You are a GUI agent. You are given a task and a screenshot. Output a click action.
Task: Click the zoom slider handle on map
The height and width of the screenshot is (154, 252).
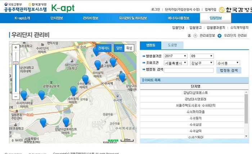point(16,63)
